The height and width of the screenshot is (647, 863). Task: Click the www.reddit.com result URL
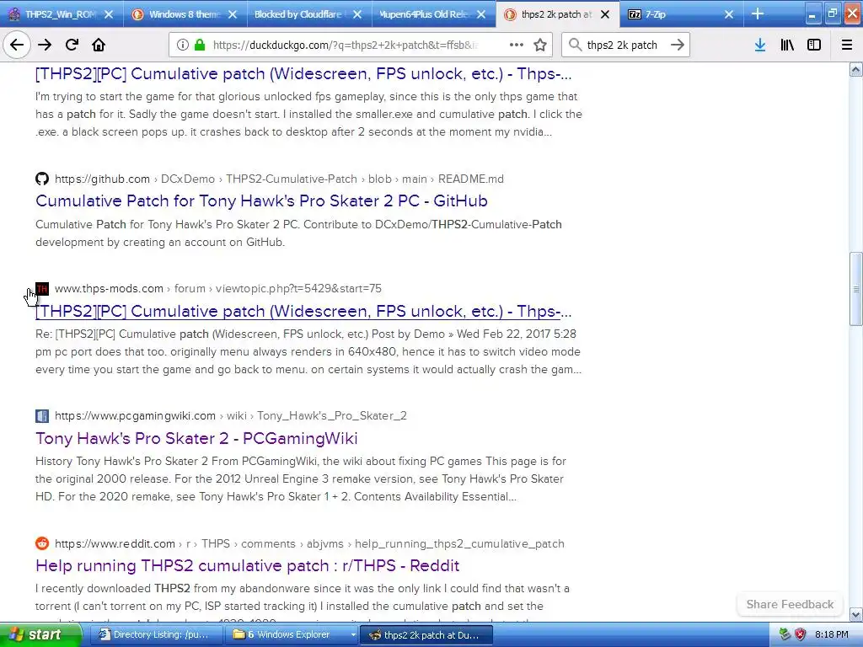click(x=309, y=543)
